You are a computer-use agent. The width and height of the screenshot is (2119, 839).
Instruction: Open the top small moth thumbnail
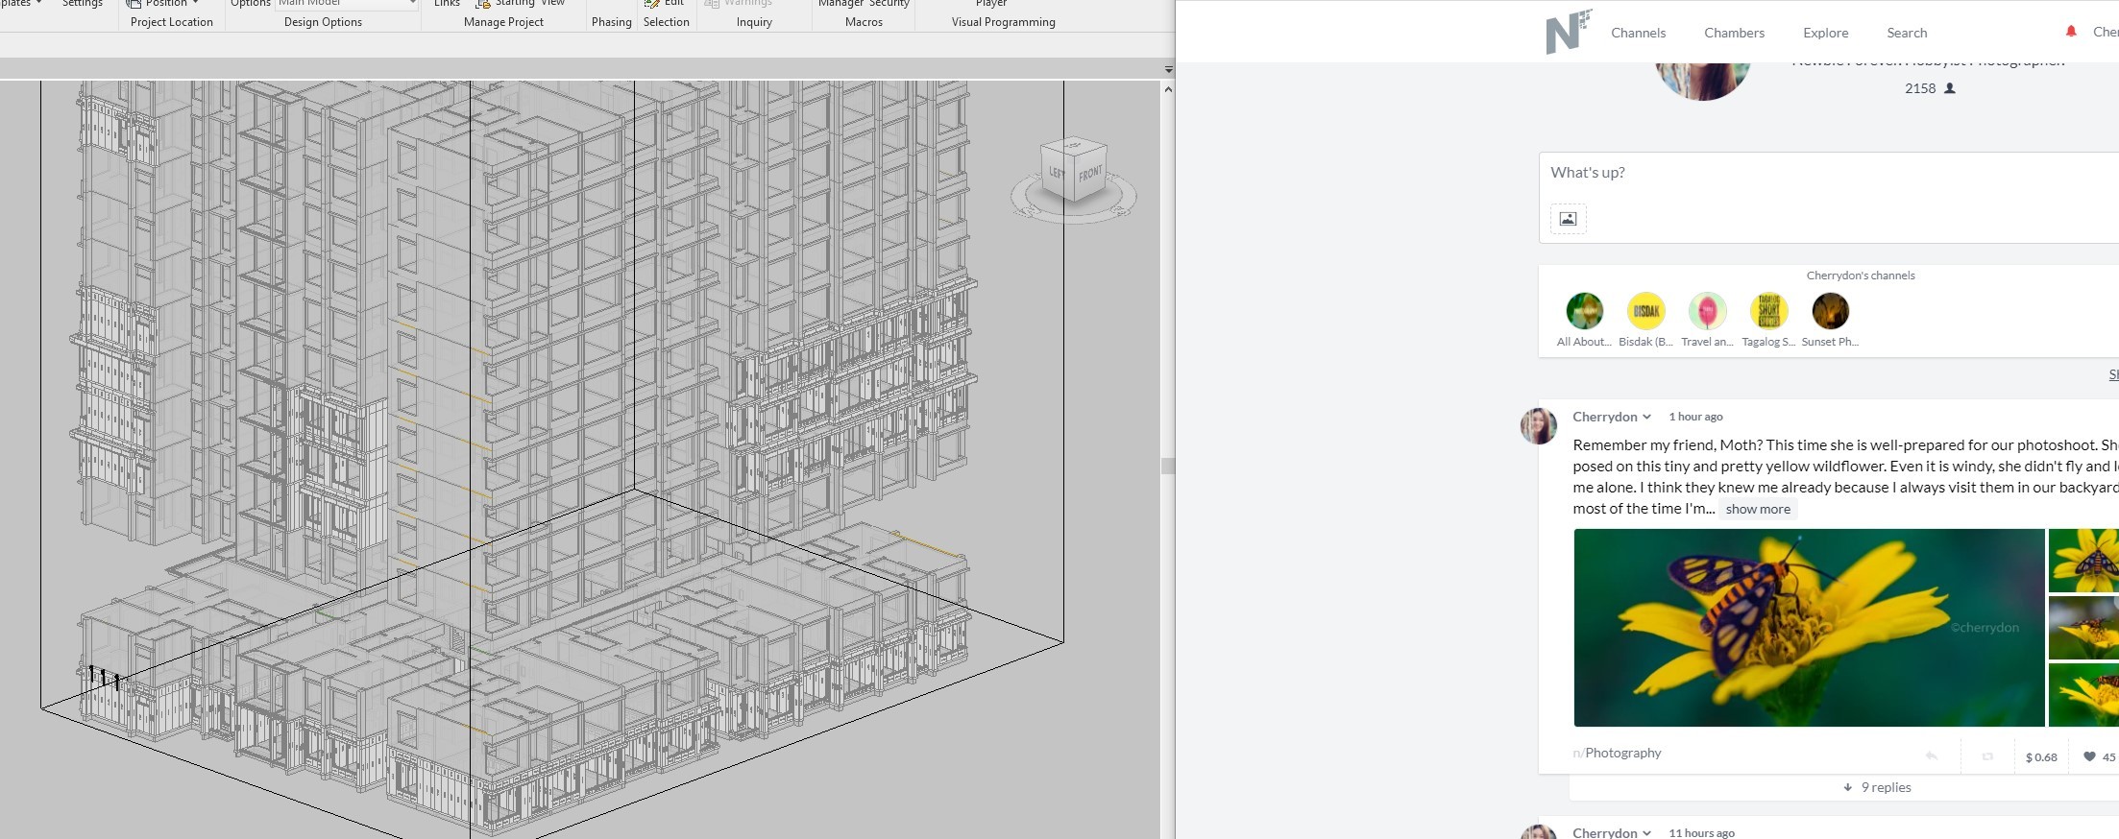tap(2083, 561)
